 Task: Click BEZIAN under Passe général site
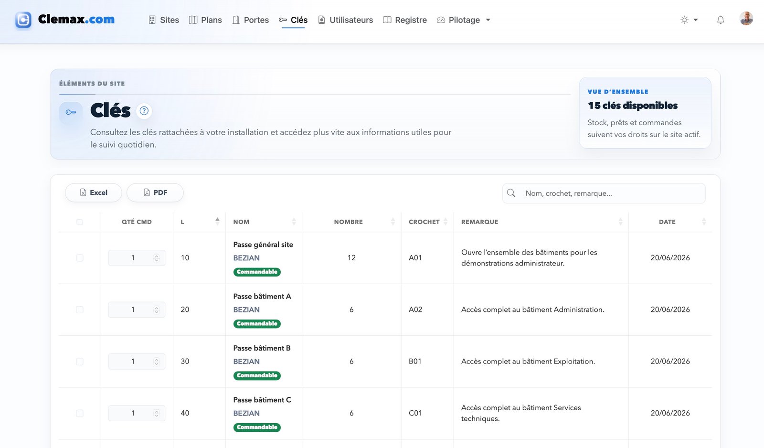[x=246, y=258]
